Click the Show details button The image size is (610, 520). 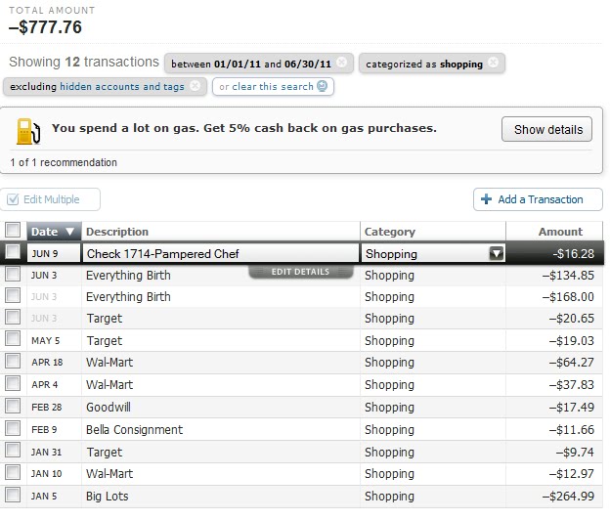547,129
